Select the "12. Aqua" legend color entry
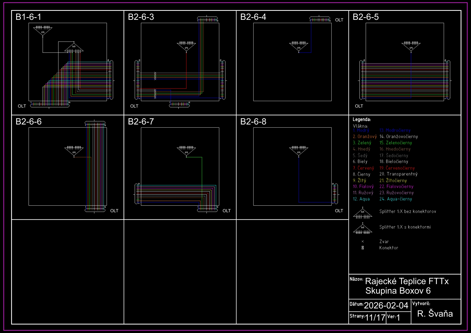Image resolution: width=471 pixels, height=333 pixels. click(x=361, y=199)
